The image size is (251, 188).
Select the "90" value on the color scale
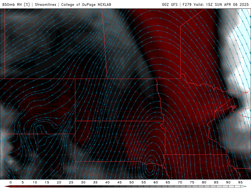click(x=228, y=182)
